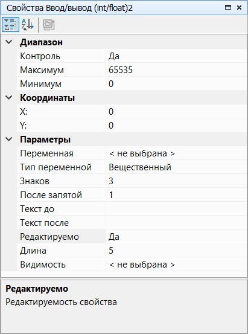The image size is (248, 334).
Task: Open the Тип переменной value Вещественный
Action: (176, 167)
